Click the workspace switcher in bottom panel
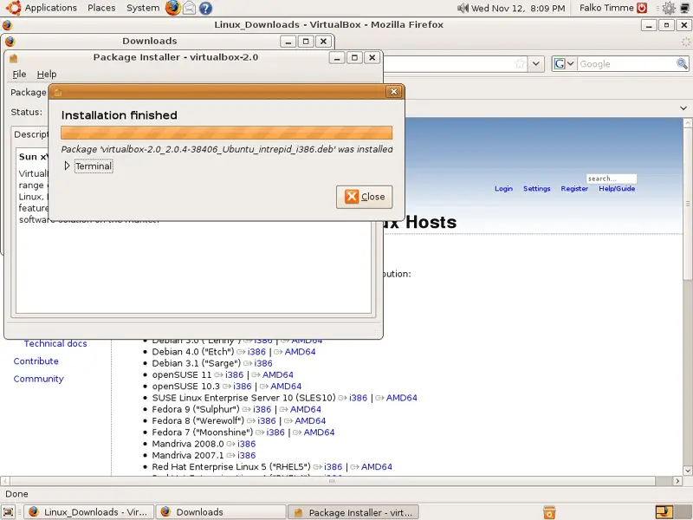693x520 pixels. (x=672, y=512)
